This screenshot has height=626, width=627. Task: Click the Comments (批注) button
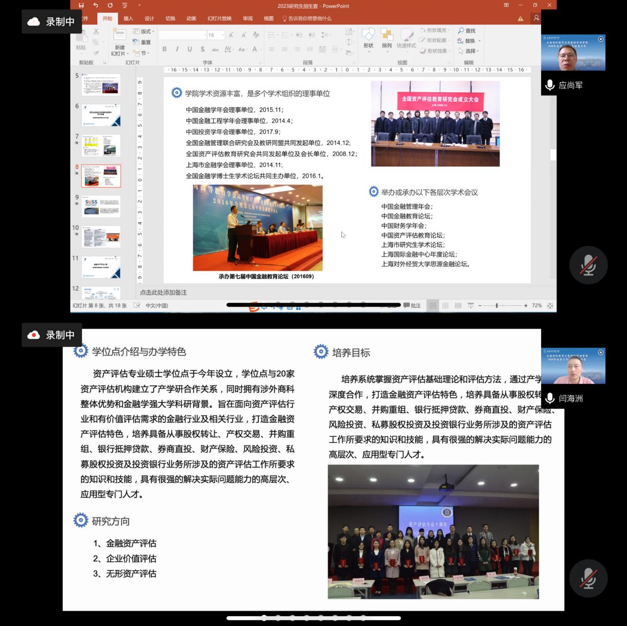click(412, 306)
